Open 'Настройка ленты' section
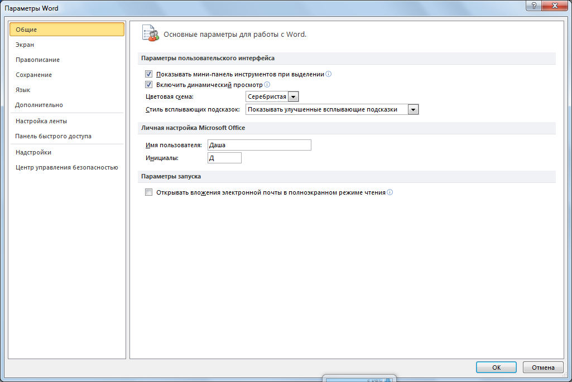This screenshot has height=382, width=572. 67,121
